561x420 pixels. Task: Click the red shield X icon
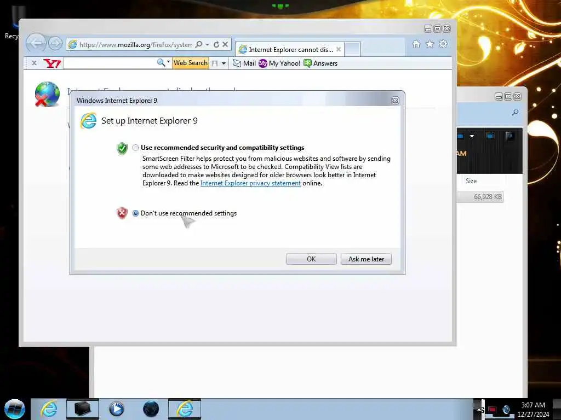click(x=122, y=213)
